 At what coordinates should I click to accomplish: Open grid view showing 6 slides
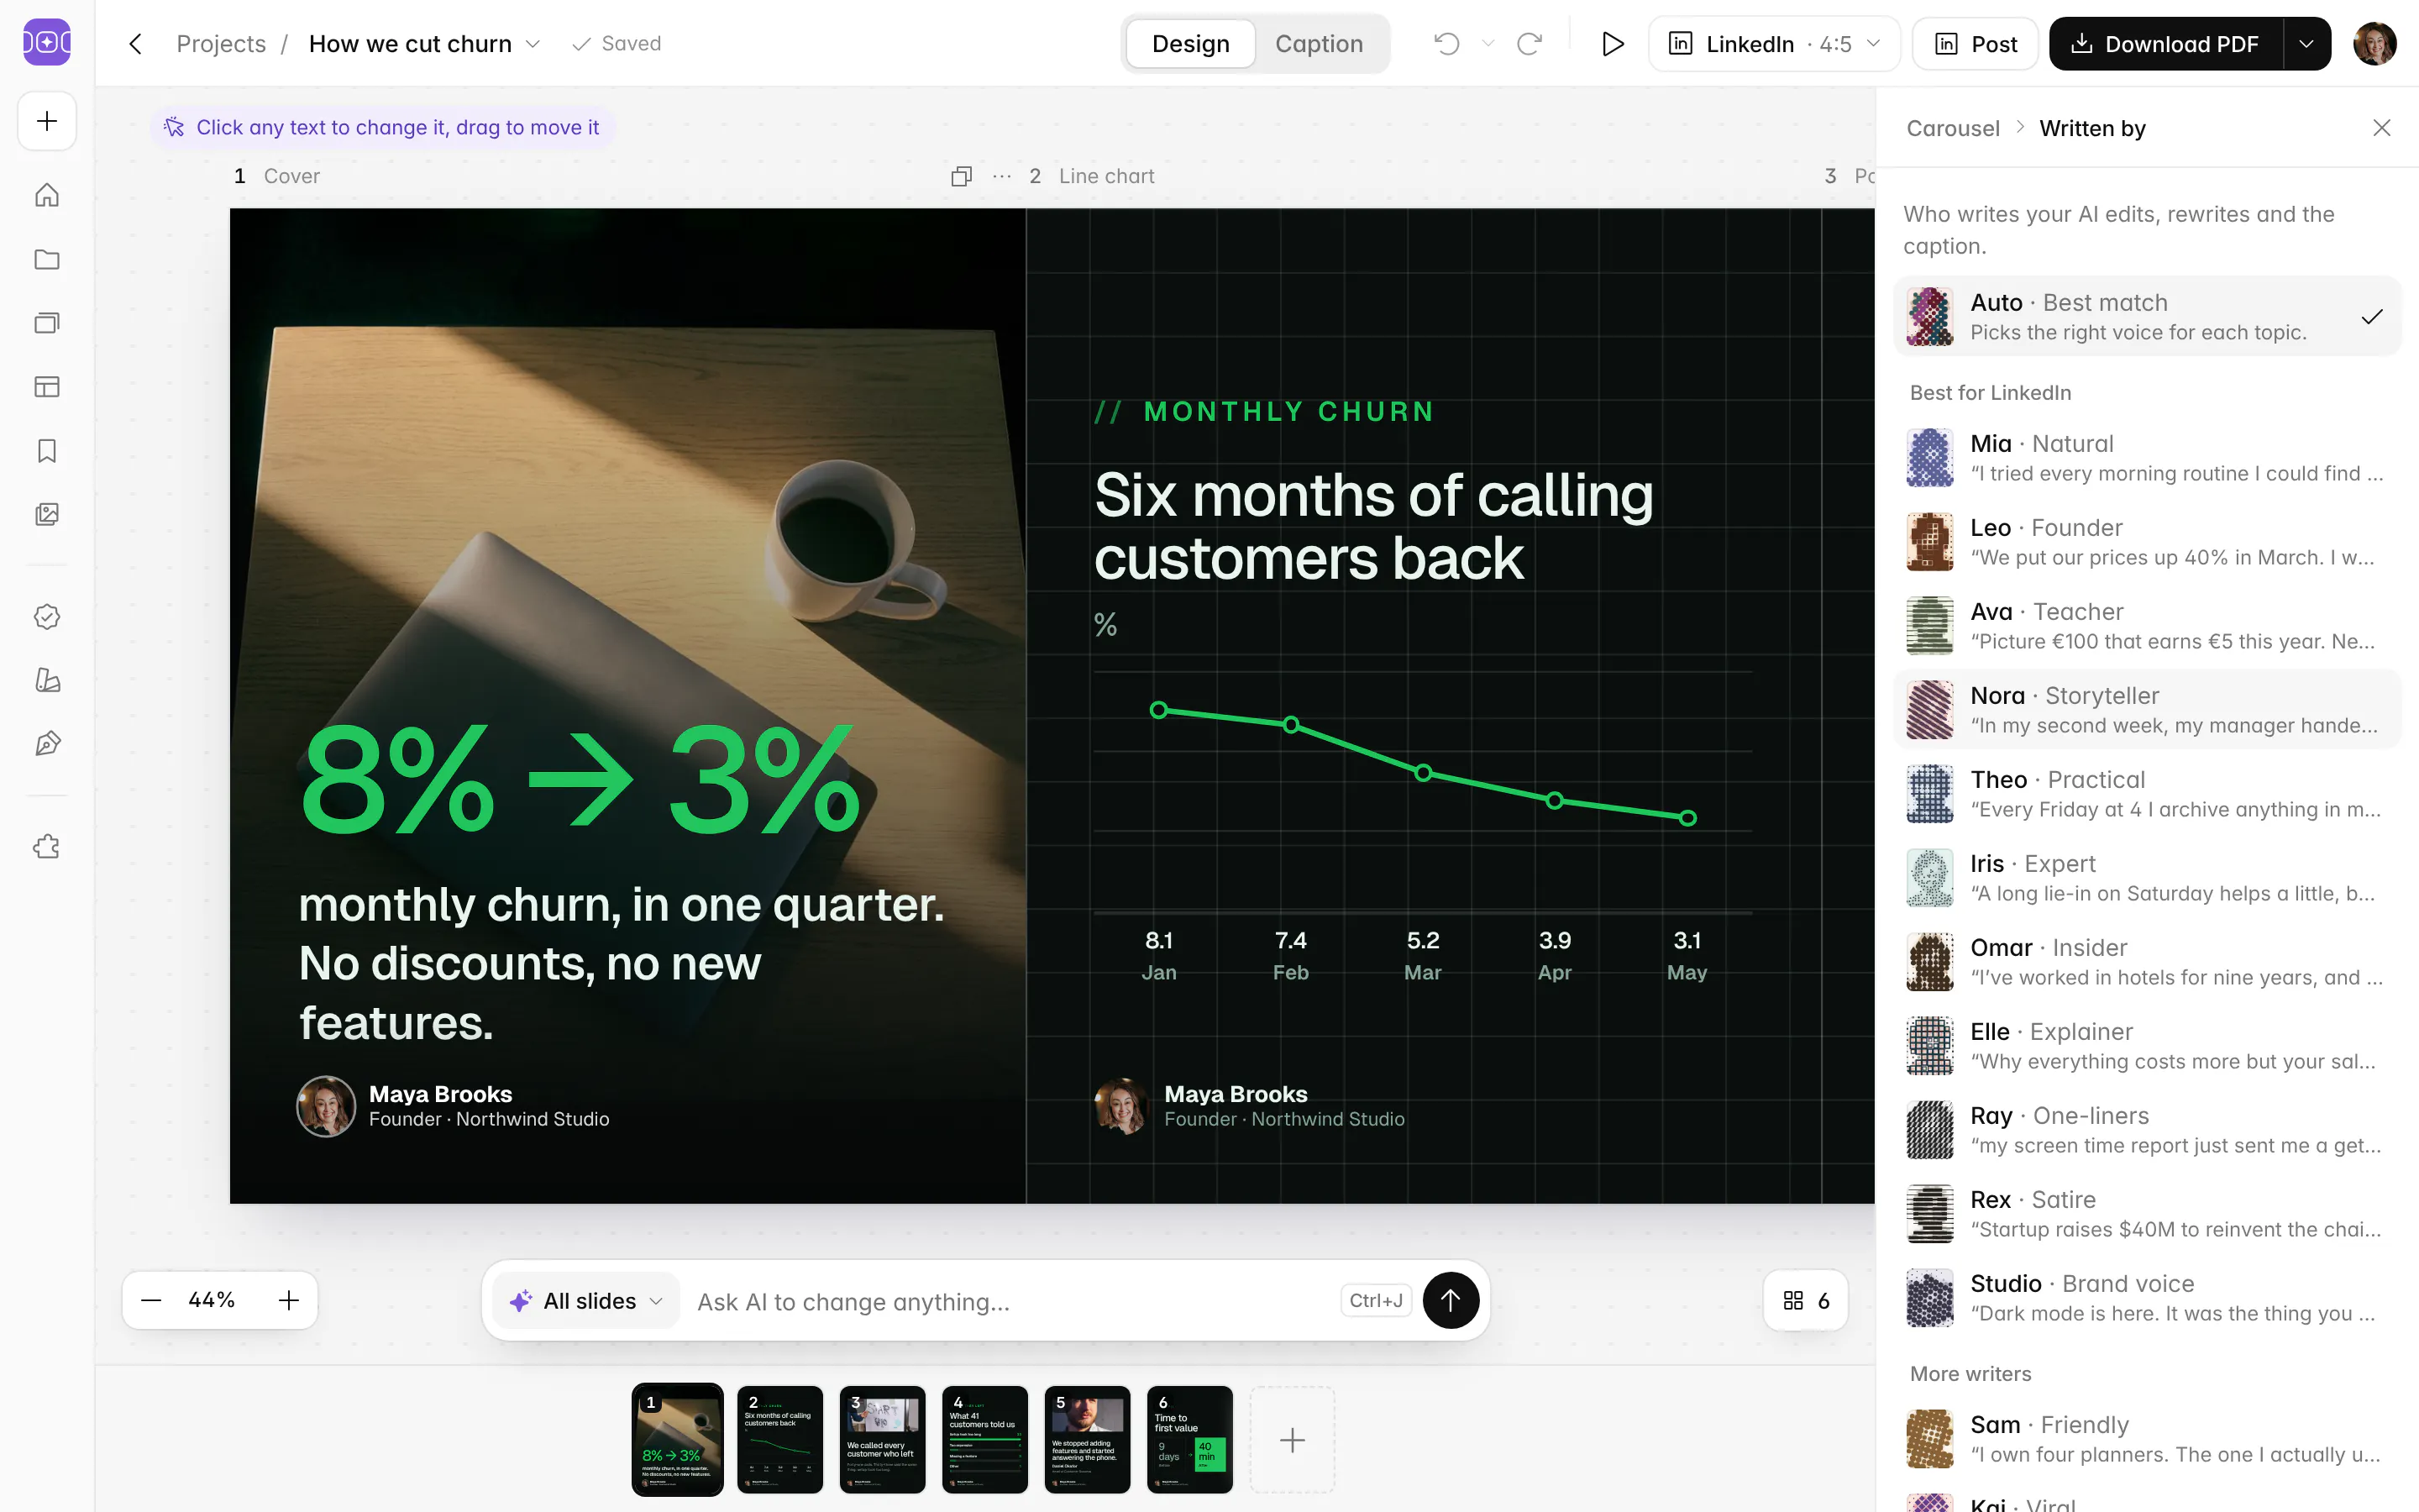point(1805,1300)
